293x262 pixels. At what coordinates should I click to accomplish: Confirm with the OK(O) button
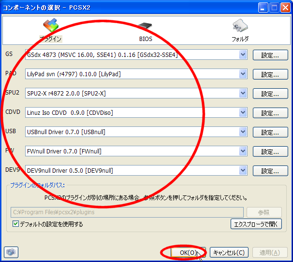(189, 252)
